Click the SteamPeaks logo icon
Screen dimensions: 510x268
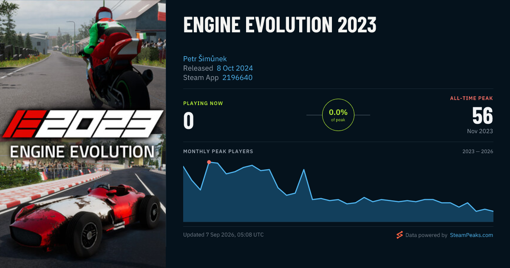(x=399, y=235)
